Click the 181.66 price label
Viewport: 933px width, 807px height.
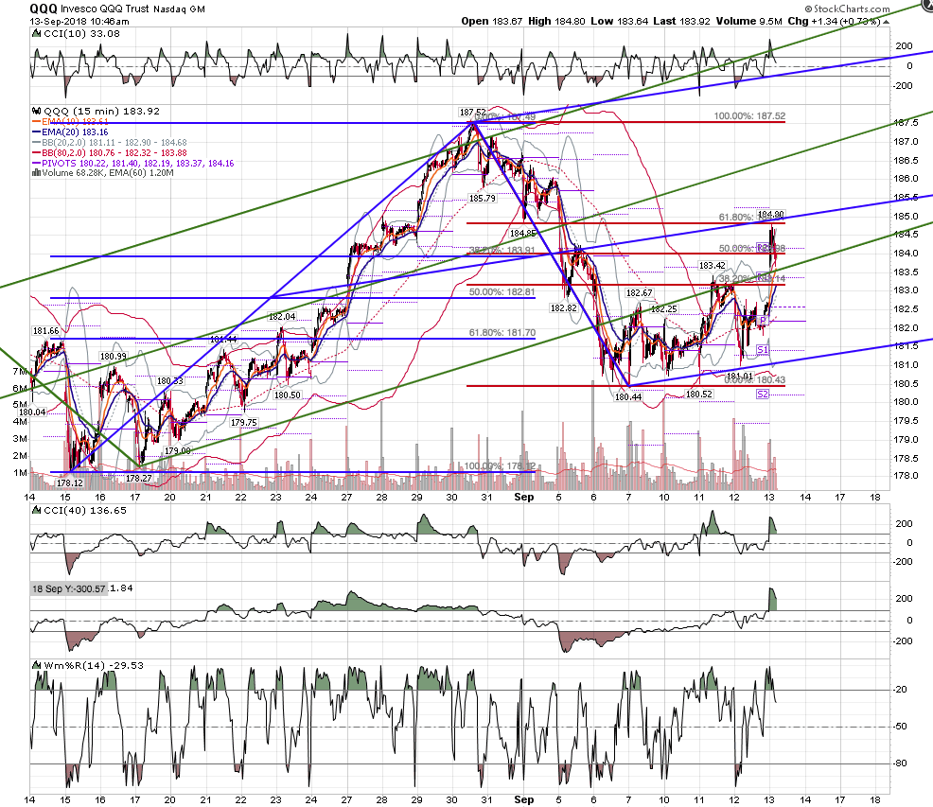pos(45,331)
